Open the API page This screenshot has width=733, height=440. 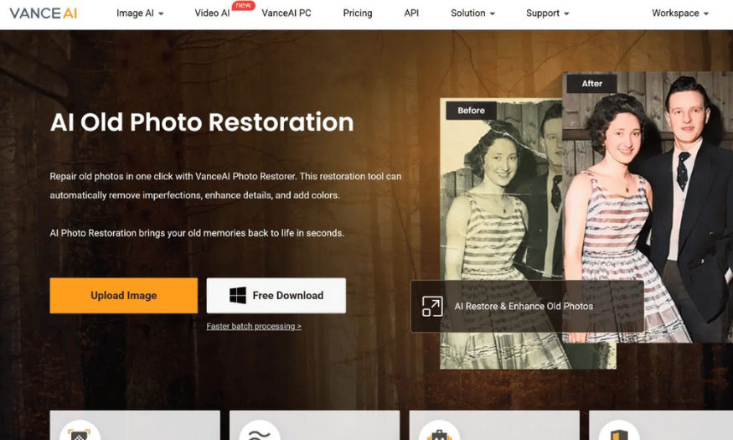[x=411, y=13]
